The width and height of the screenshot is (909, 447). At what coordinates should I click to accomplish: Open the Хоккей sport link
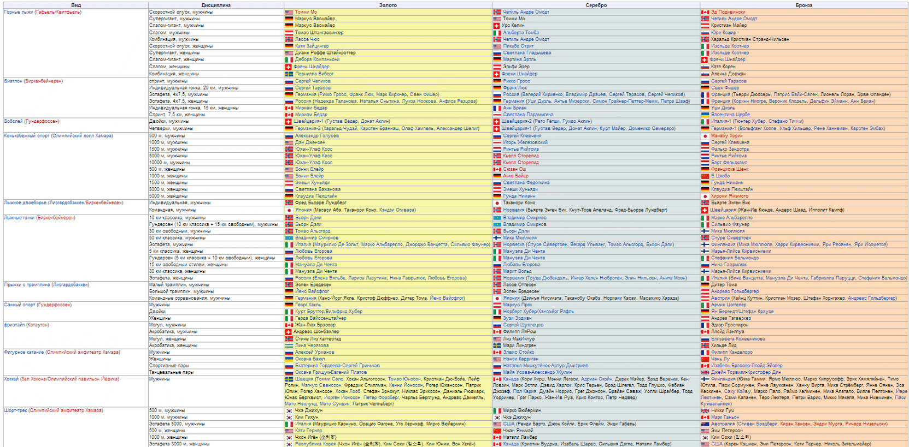coord(11,379)
